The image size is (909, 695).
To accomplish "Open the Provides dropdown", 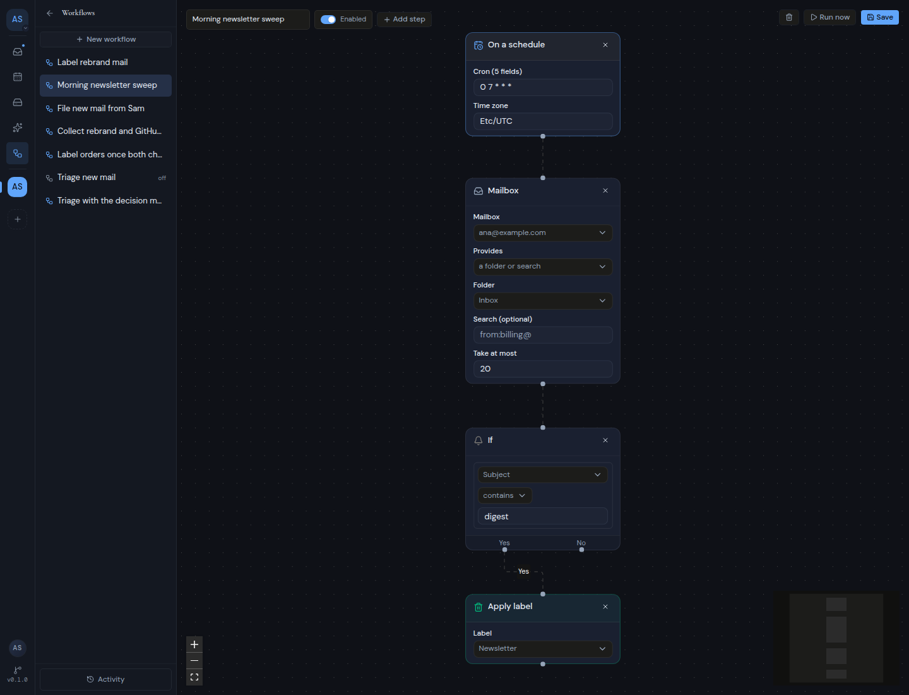I will click(x=543, y=267).
